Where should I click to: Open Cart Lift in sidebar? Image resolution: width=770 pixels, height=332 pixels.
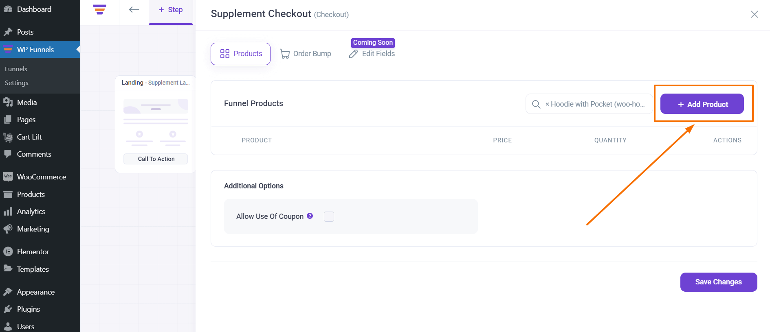tap(29, 137)
